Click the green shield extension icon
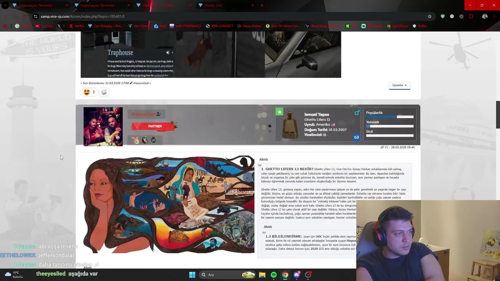This screenshot has height=281, width=500. pyautogui.click(x=443, y=16)
